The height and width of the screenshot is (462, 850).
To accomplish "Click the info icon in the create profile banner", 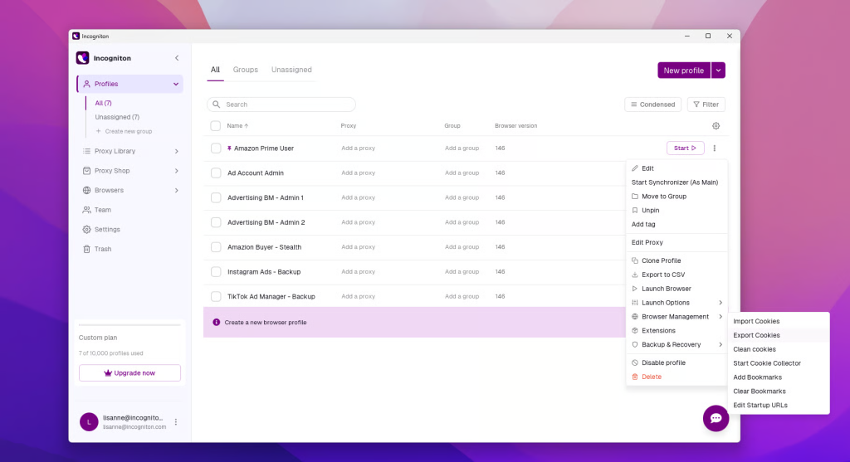I will click(x=217, y=323).
